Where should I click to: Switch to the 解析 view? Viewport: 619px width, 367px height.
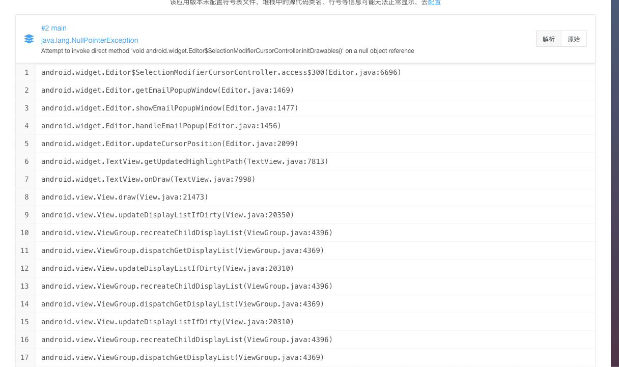[549, 39]
